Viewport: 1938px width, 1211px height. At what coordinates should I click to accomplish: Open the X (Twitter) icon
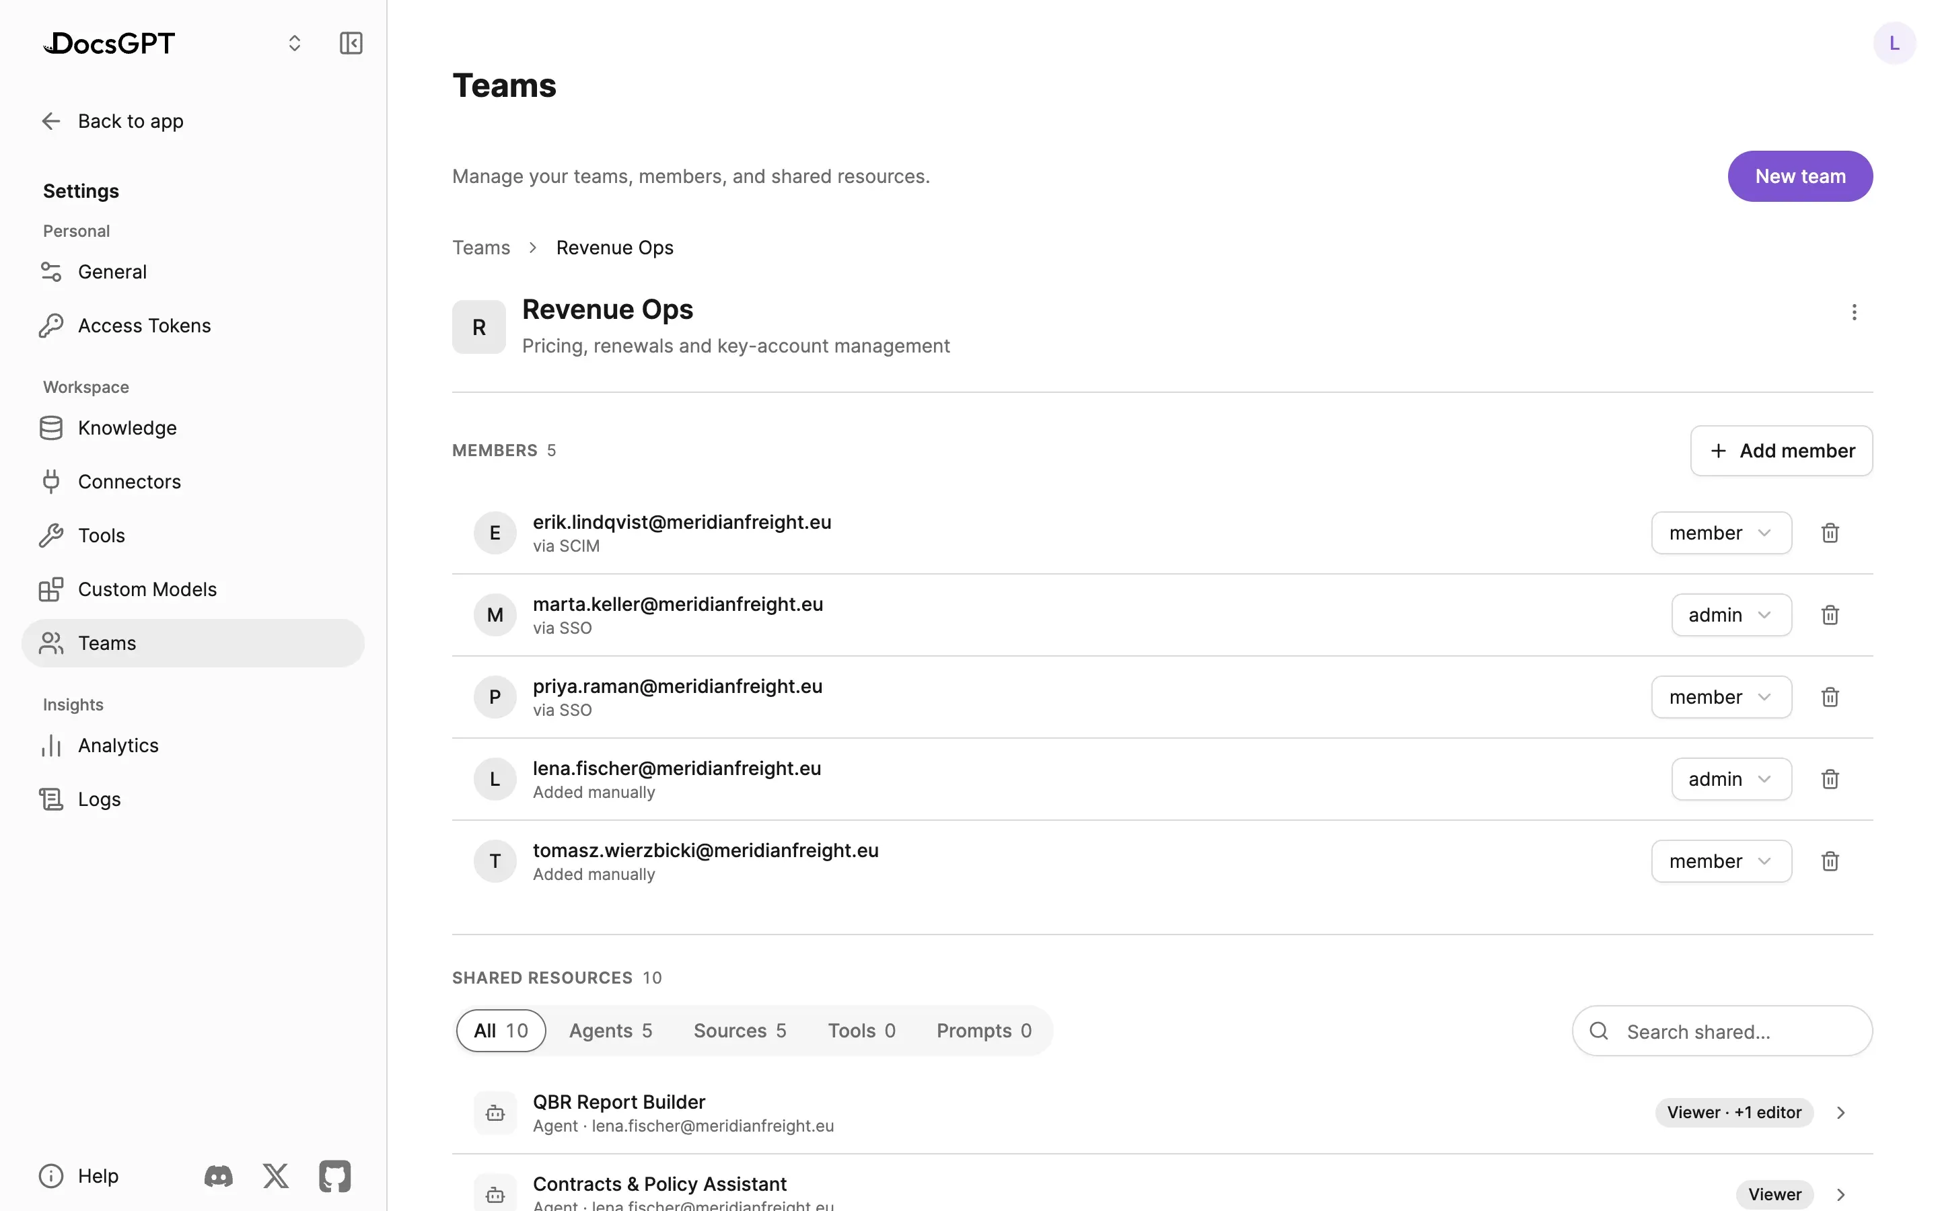click(x=277, y=1176)
